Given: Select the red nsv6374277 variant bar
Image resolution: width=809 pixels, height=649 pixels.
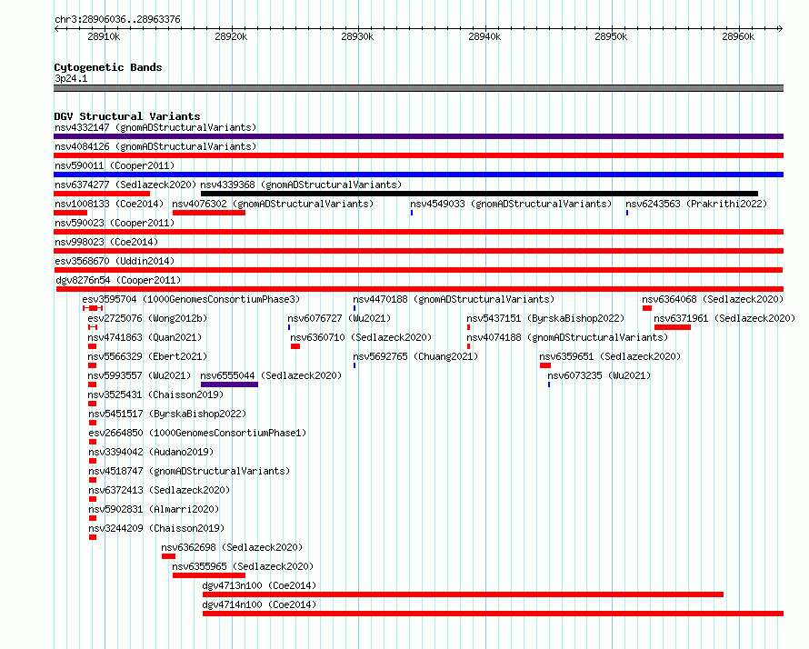Looking at the screenshot, I should 102,194.
